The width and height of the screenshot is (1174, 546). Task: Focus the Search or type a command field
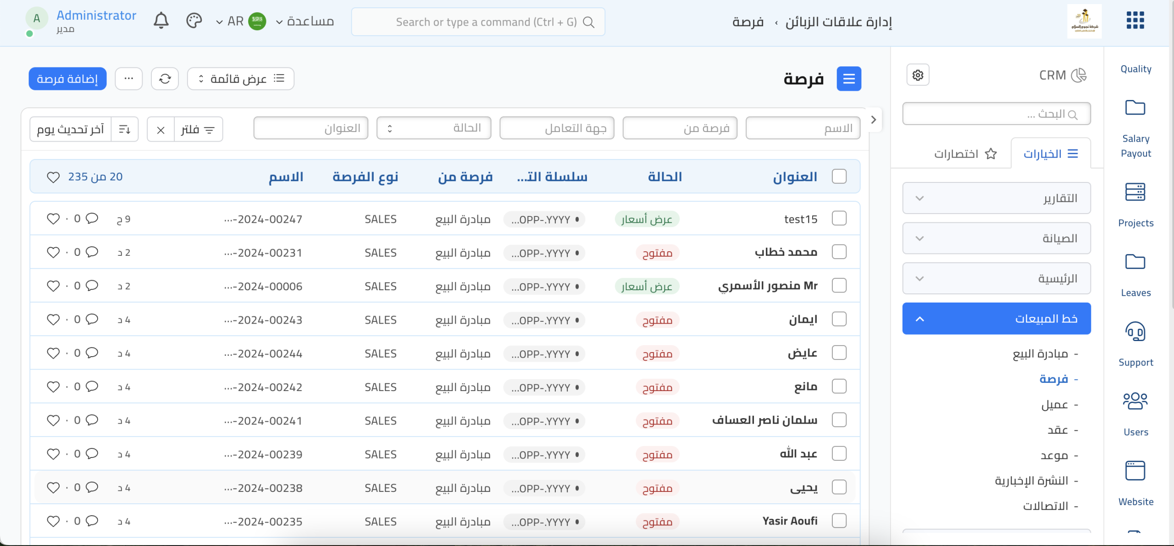click(478, 22)
